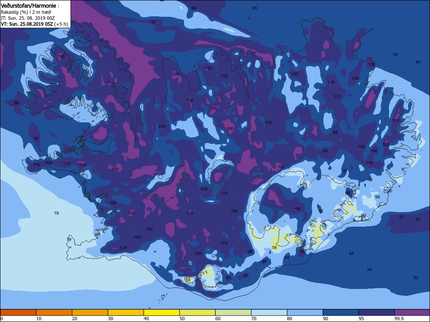Click the '50' legend scale label
This screenshot has width=430, height=322.
(x=182, y=319)
